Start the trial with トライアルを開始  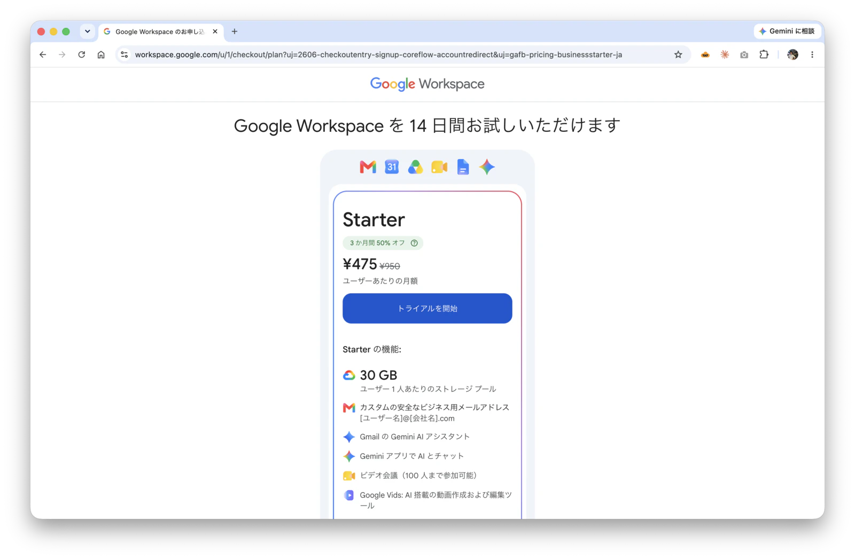pos(427,308)
